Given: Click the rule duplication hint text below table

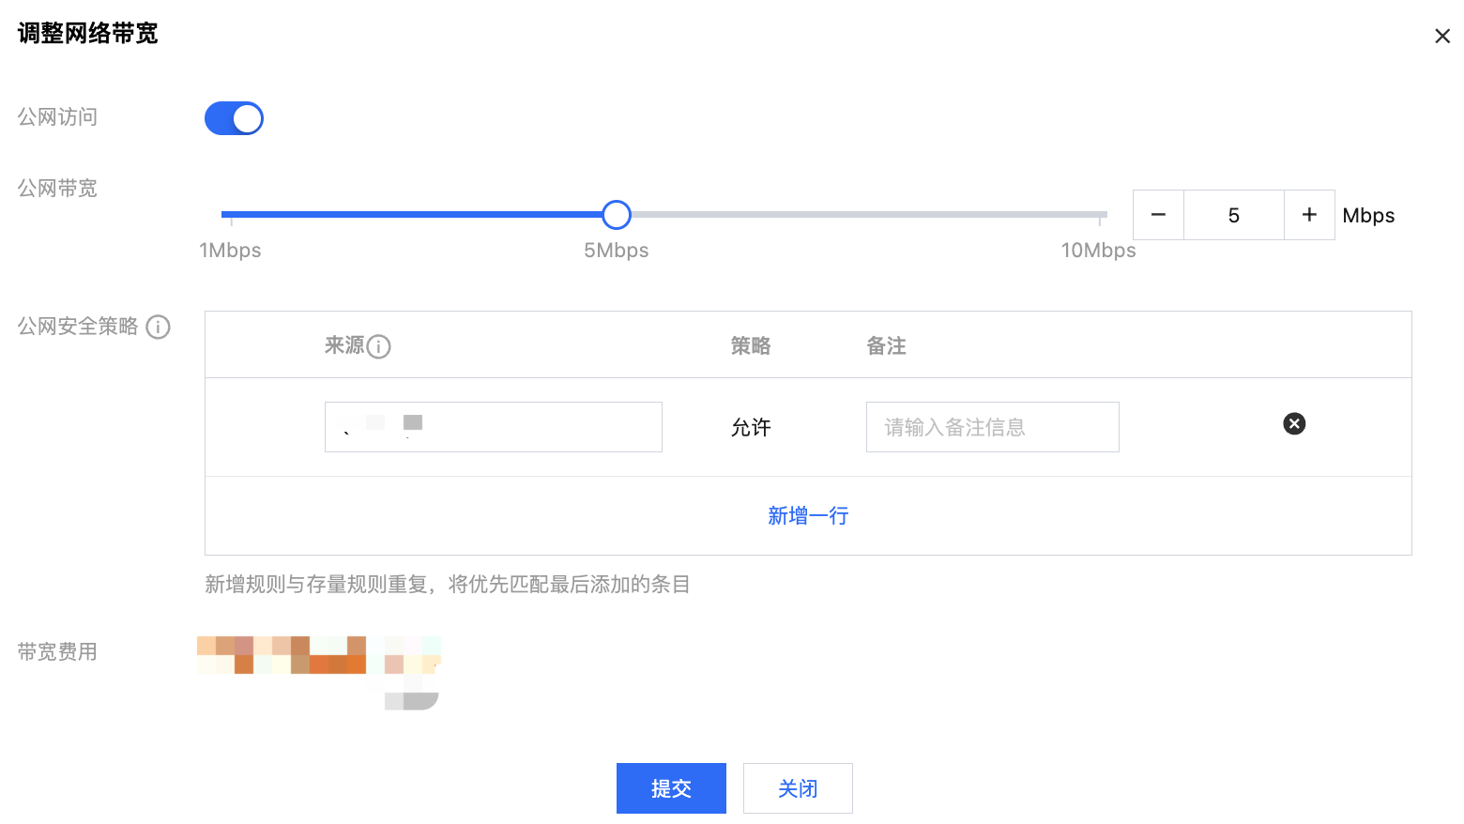Looking at the screenshot, I should point(448,584).
